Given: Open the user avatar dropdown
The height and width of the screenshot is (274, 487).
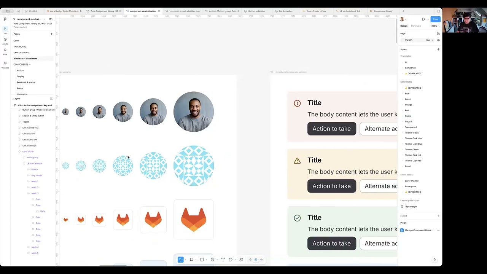Looking at the screenshot, I should [x=403, y=19].
